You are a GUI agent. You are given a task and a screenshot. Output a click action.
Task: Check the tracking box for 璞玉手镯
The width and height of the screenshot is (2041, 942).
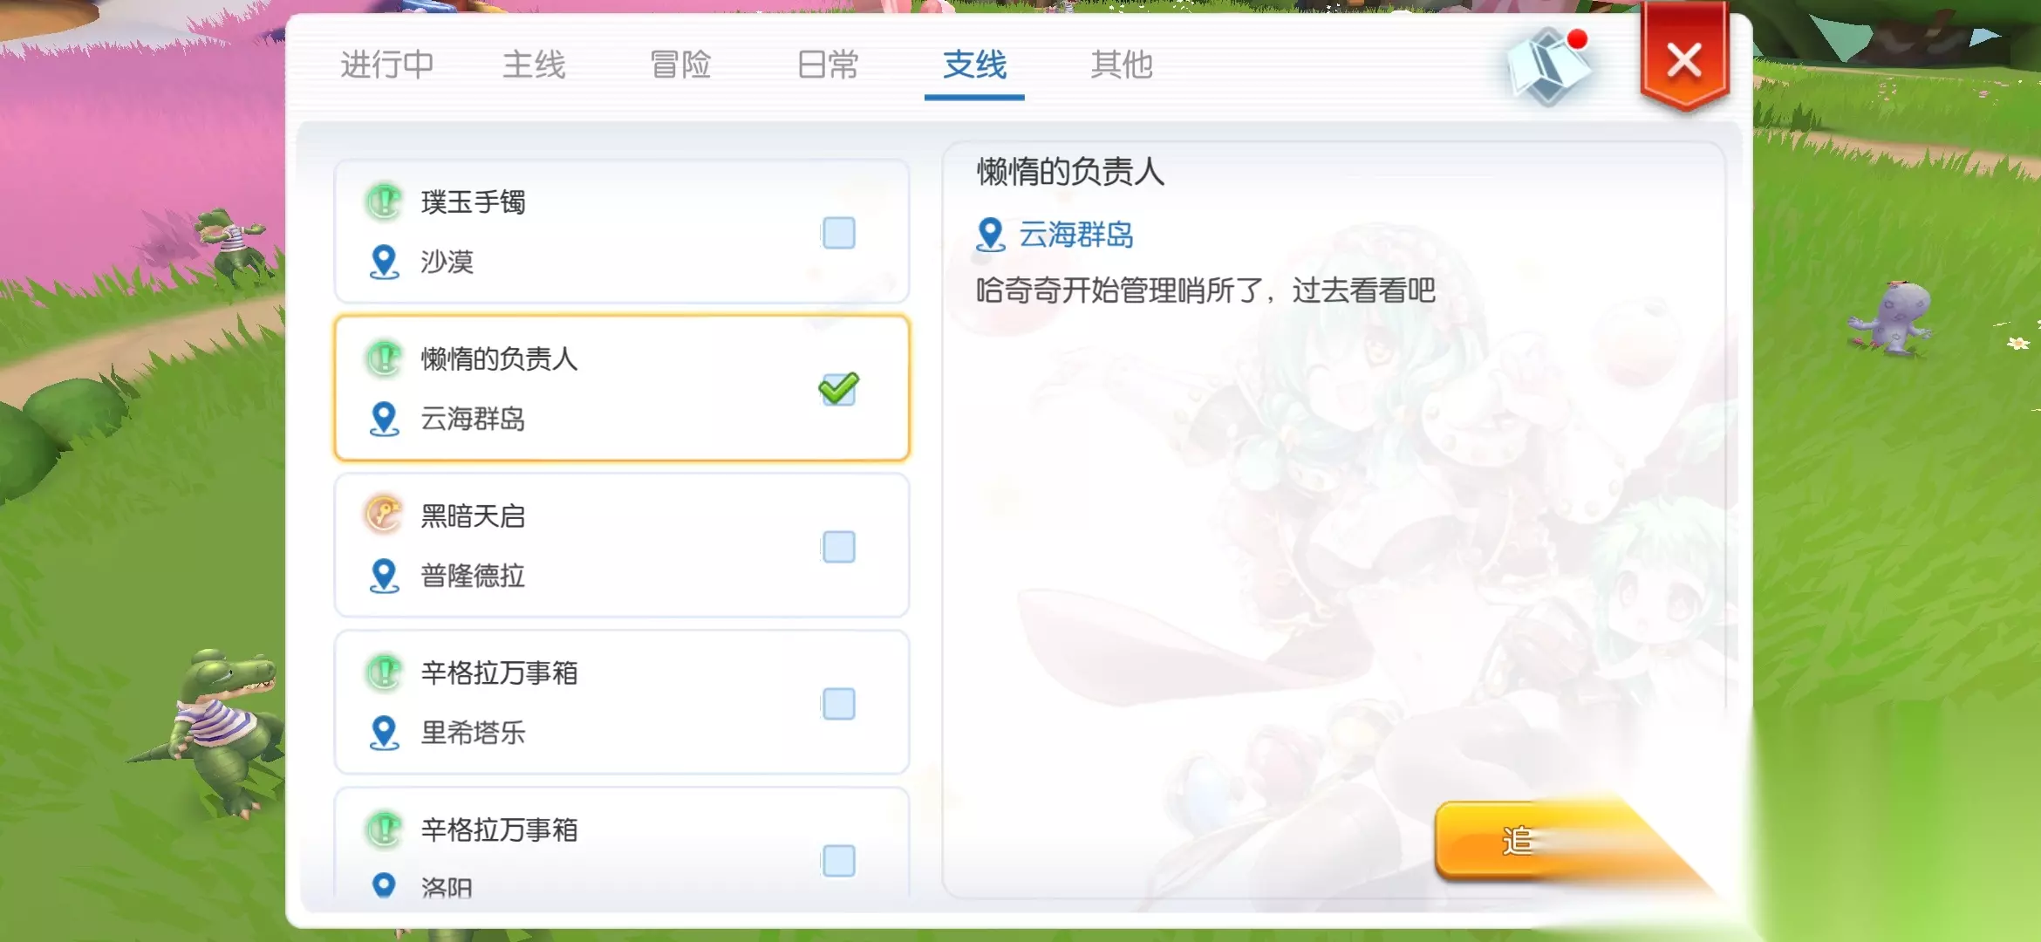tap(838, 233)
